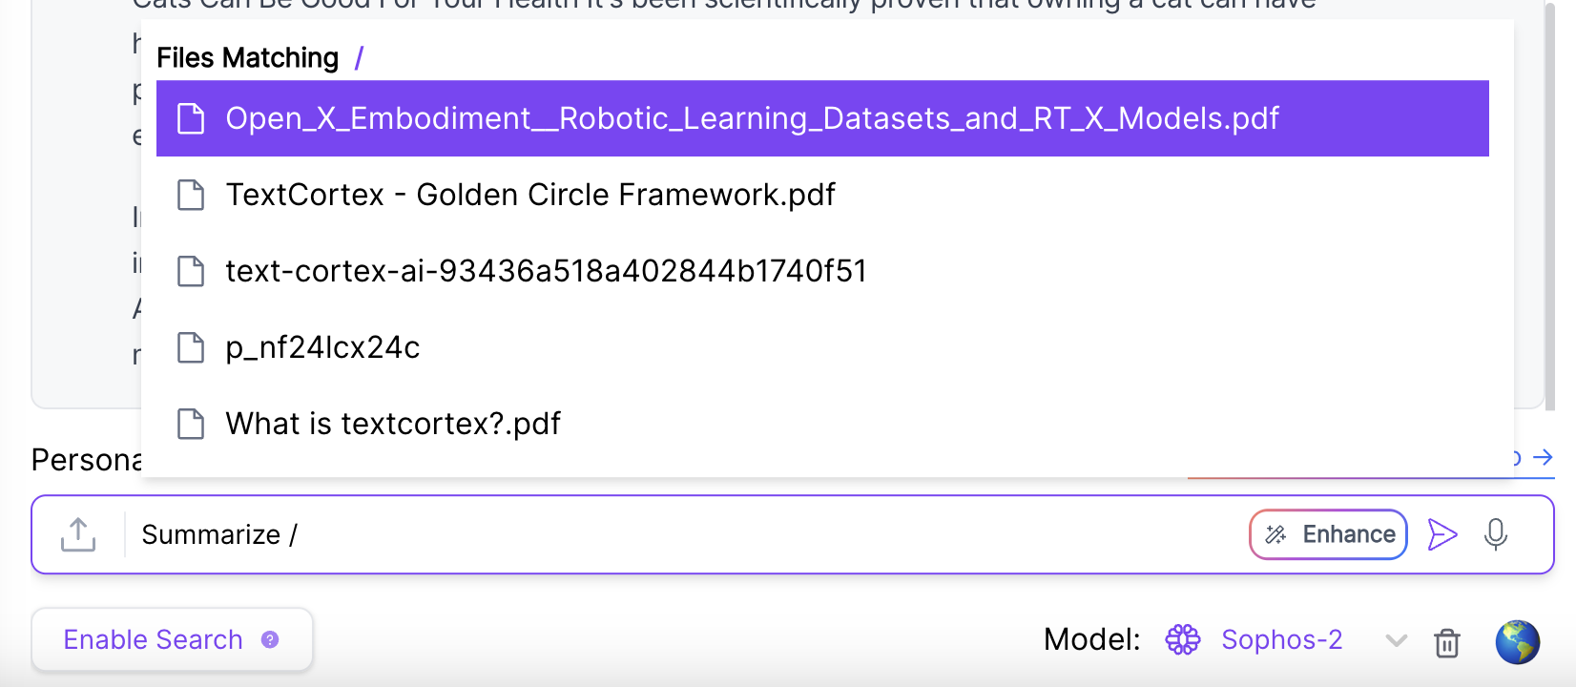Open the globe language icon

pyautogui.click(x=1518, y=641)
